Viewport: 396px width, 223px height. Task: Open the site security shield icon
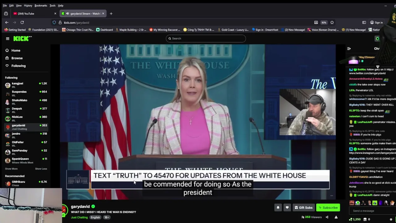[54, 23]
